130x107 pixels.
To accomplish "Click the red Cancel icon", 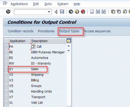I will click(83, 12).
